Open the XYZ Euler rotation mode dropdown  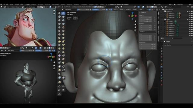148,32
